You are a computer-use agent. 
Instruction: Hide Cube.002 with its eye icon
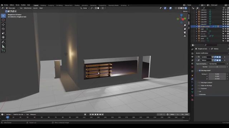pos(225,12)
